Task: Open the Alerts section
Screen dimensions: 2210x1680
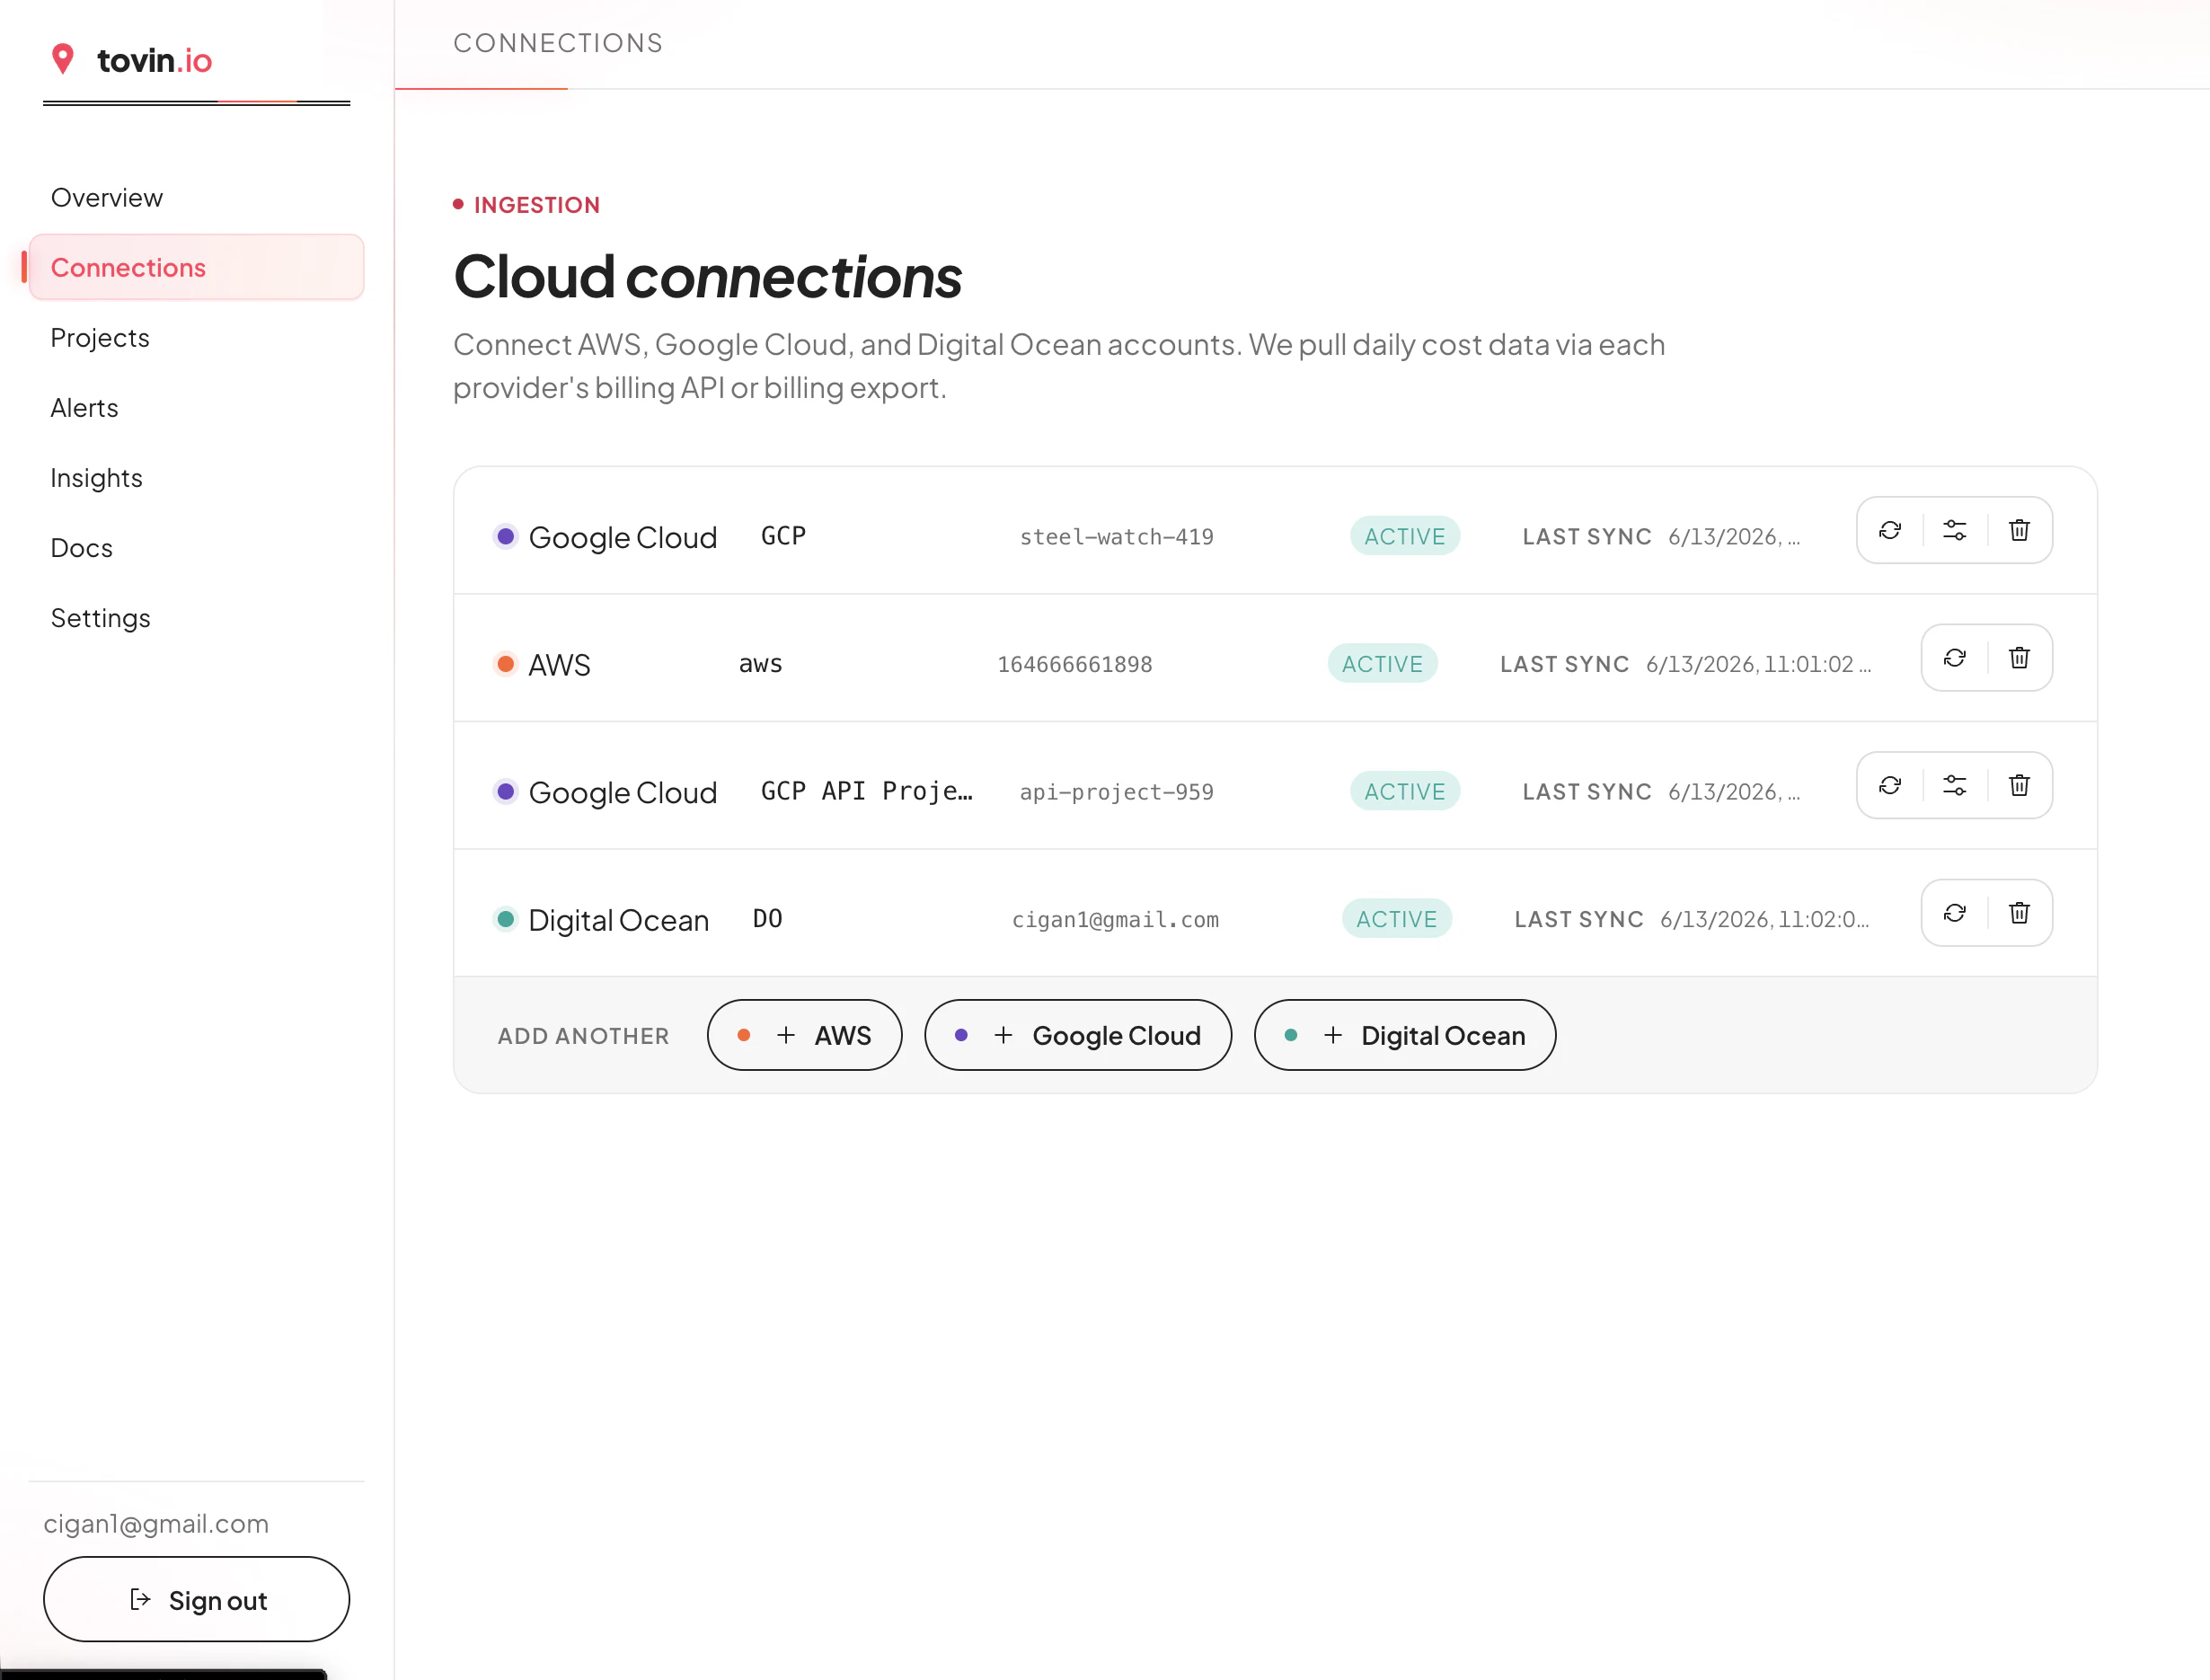Action: click(196, 407)
